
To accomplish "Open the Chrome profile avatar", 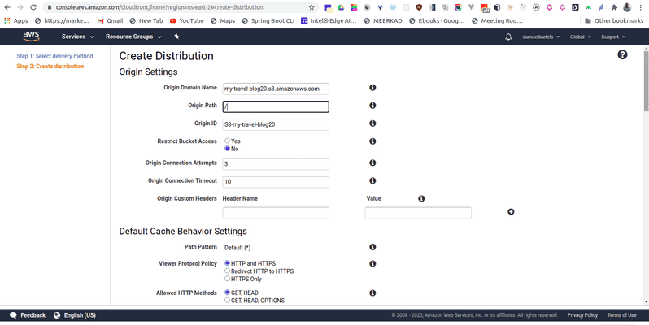I will pos(628,7).
